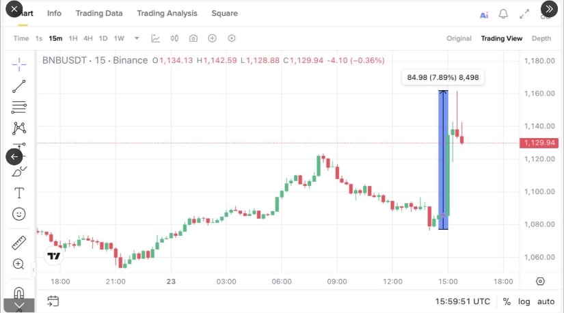564x313 pixels.
Task: Open price alert bell icon
Action: pyautogui.click(x=503, y=14)
